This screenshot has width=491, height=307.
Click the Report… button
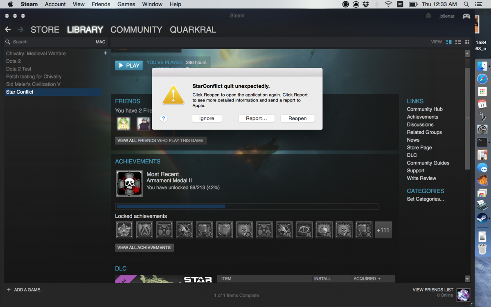256,118
